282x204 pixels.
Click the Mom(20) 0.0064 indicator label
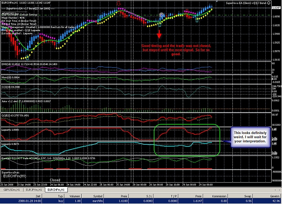click(x=10, y=77)
